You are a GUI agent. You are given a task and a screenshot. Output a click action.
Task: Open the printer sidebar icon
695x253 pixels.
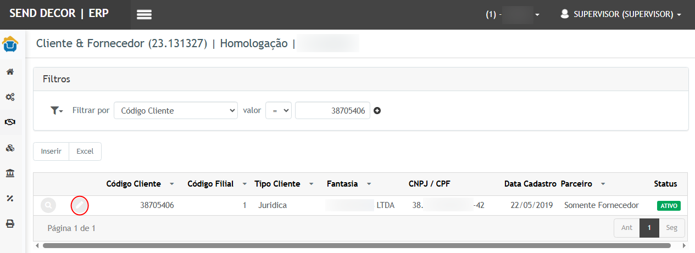(x=10, y=224)
